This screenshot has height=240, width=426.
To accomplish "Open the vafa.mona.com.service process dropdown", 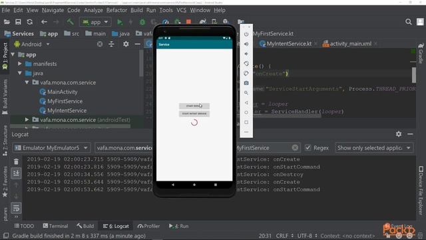I will coord(124,148).
